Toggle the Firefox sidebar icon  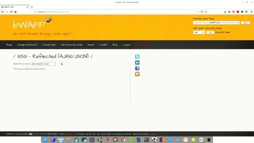234,12
